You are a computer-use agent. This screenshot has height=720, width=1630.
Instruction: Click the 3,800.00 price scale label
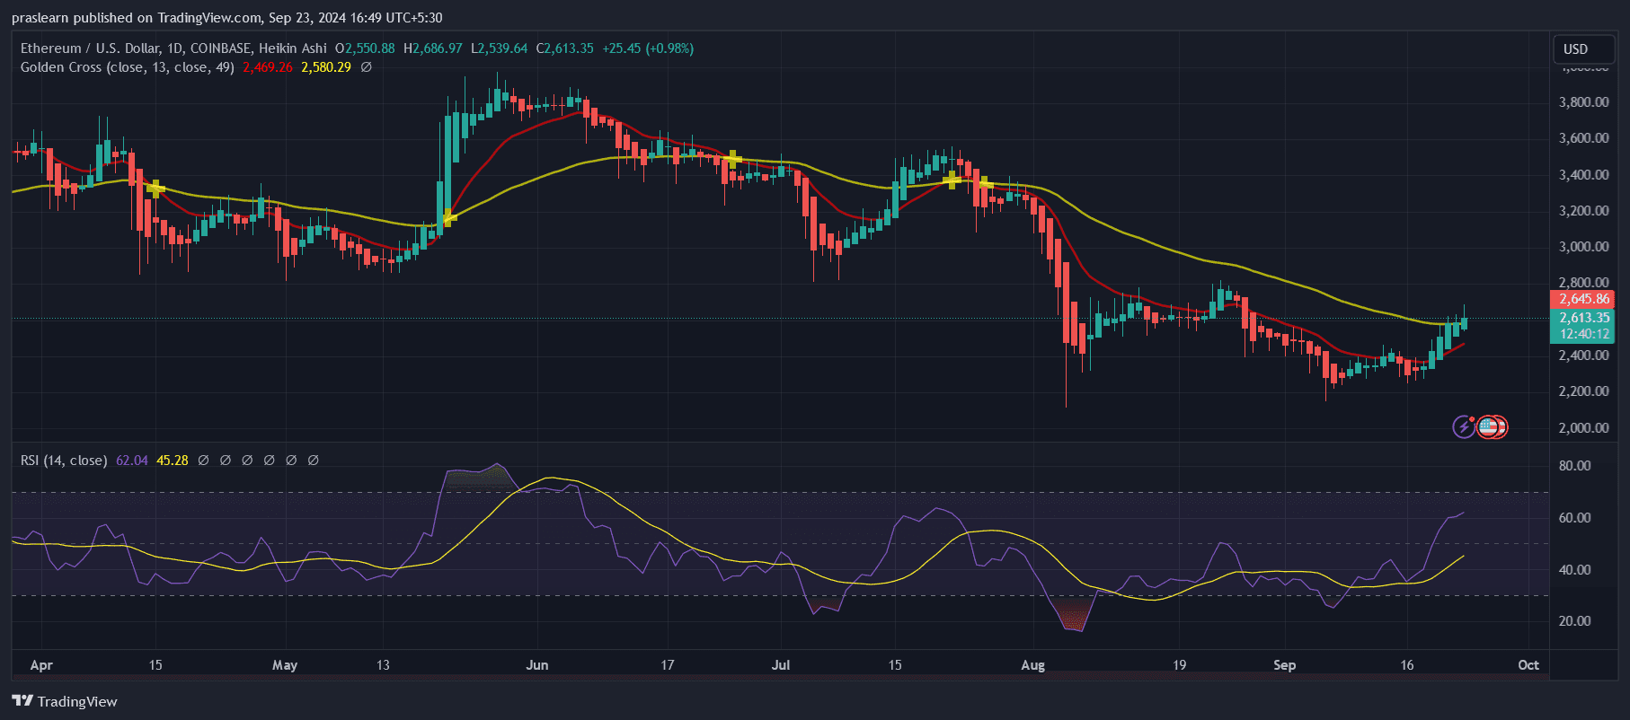(1583, 102)
